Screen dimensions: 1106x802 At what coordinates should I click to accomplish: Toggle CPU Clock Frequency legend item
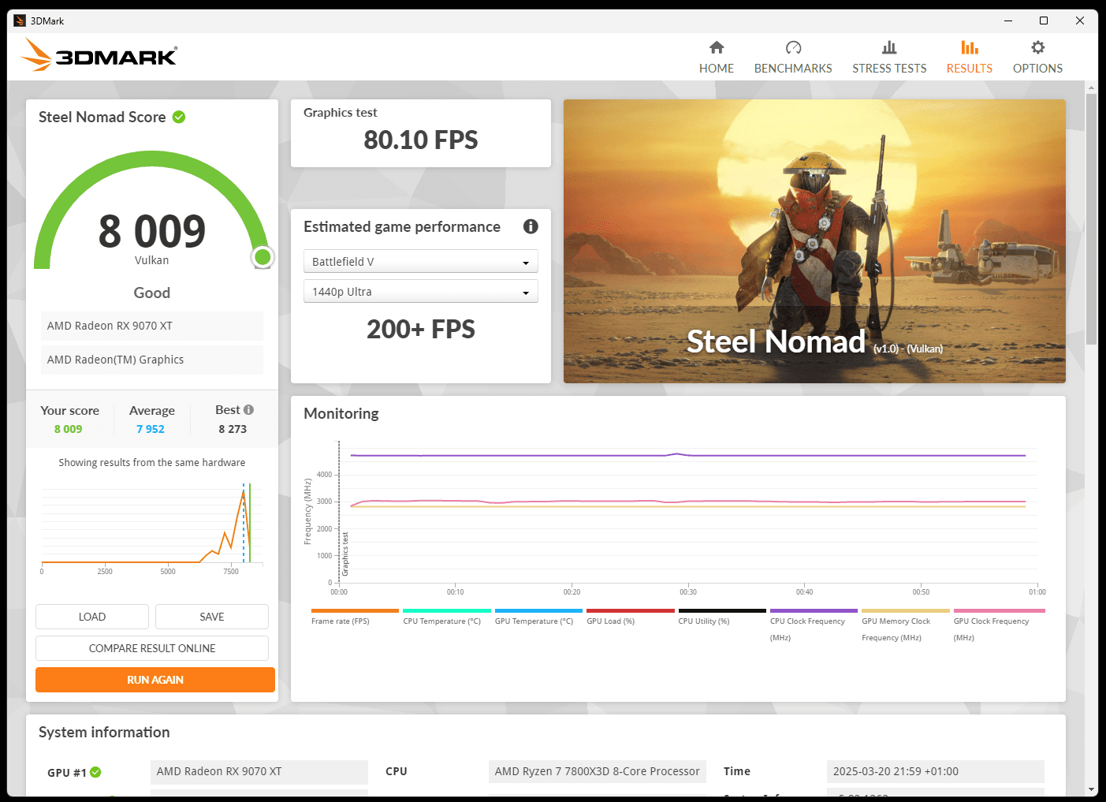(x=814, y=625)
